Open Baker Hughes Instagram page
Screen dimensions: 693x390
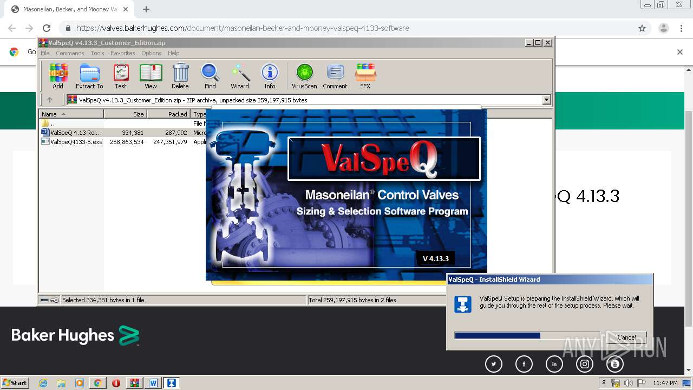[585, 364]
